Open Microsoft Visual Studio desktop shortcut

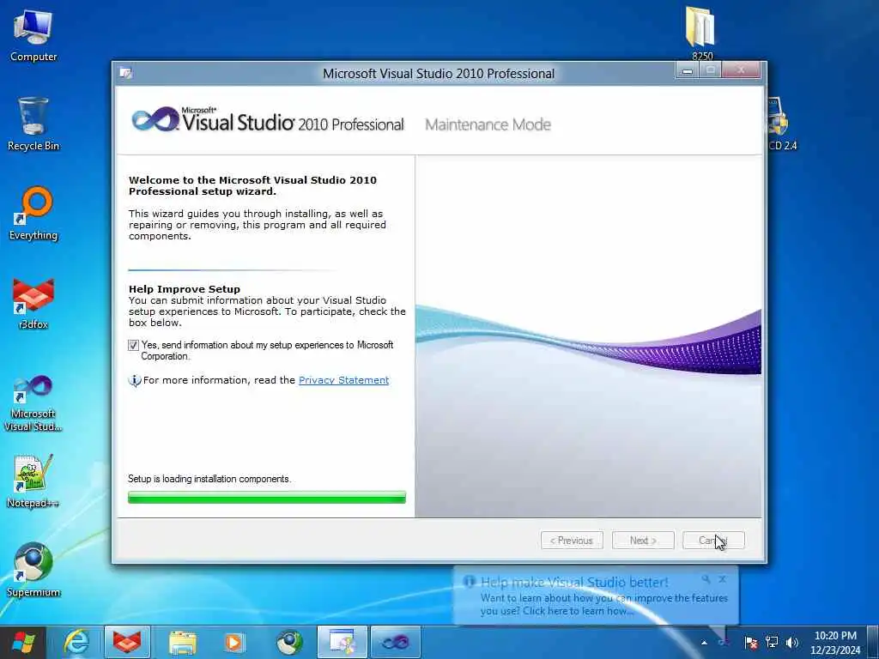point(33,403)
